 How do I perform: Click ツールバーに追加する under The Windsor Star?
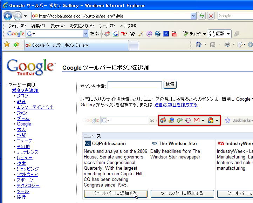182,194
